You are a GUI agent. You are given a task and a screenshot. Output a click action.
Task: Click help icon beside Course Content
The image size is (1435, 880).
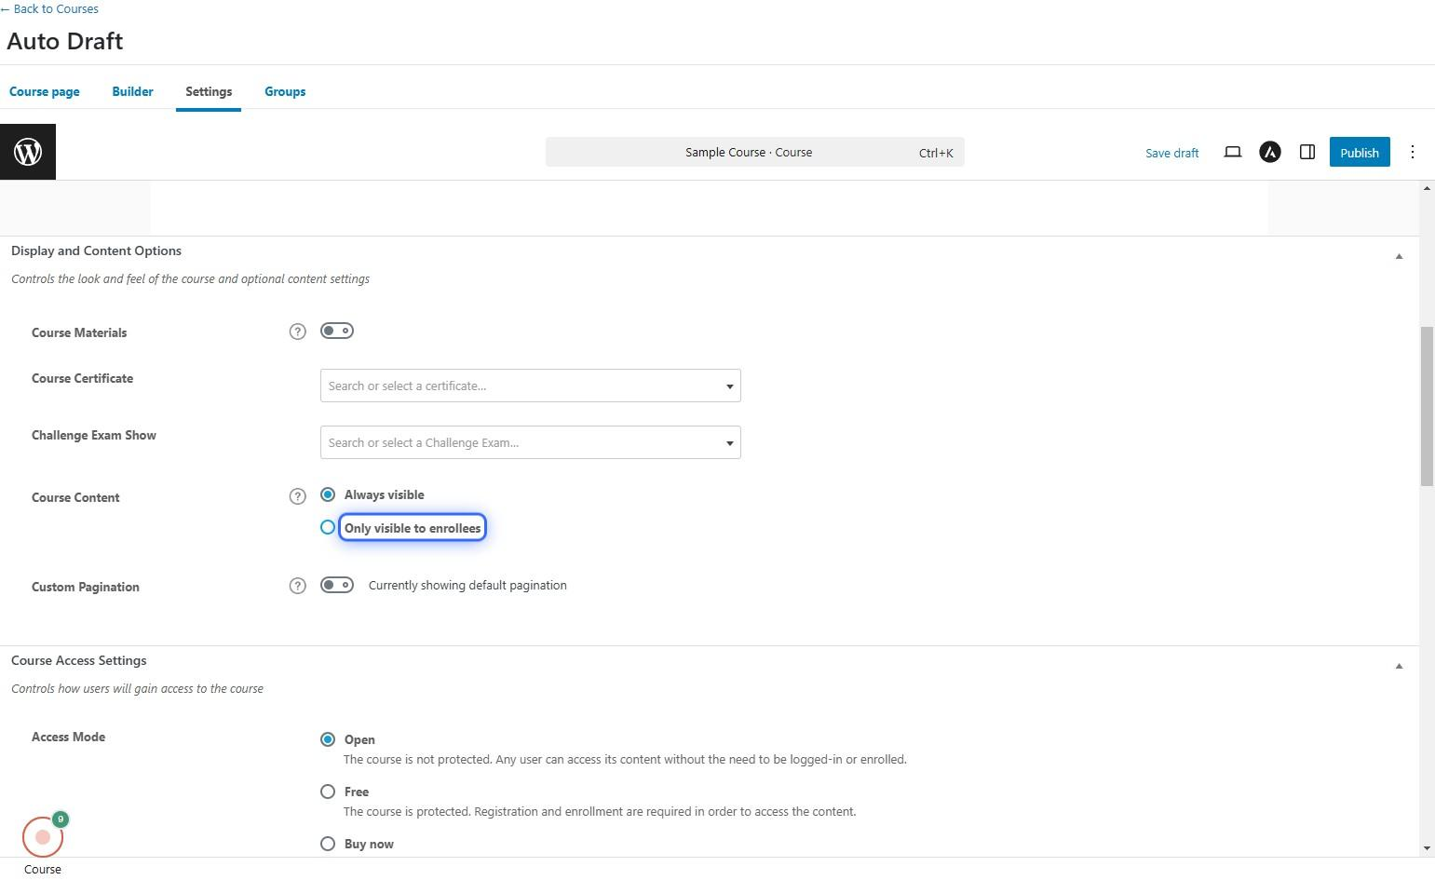(x=297, y=497)
